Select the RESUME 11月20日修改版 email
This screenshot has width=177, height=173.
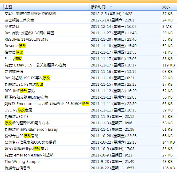click(x=88, y=39)
